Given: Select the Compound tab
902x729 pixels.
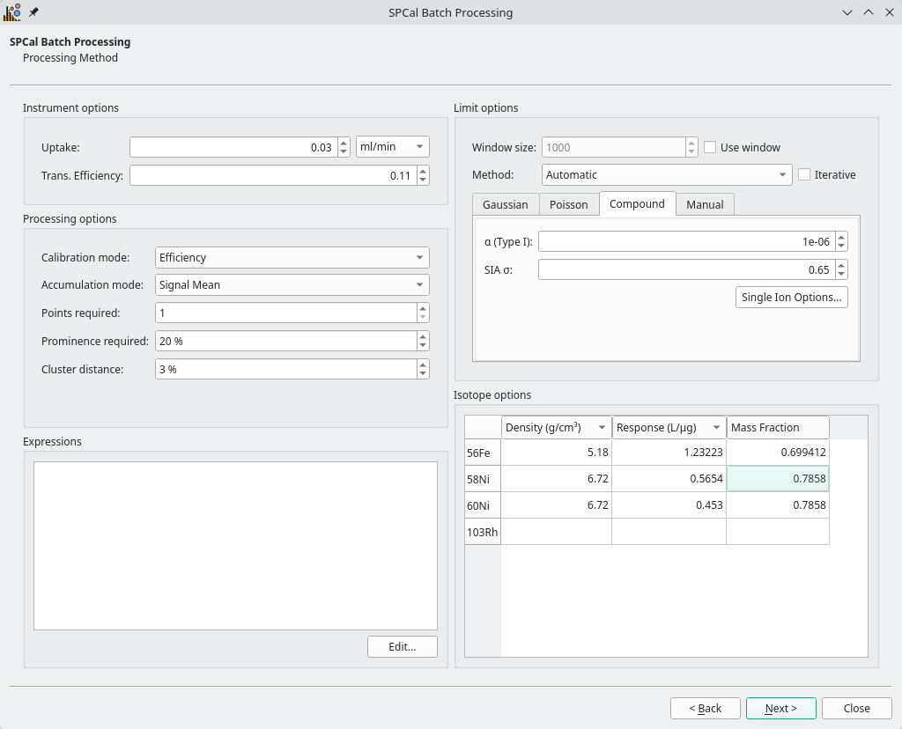Looking at the screenshot, I should (637, 204).
